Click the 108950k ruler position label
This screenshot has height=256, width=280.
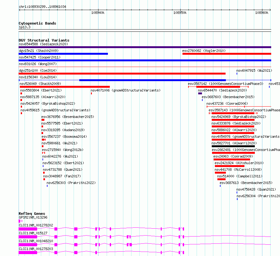pos(180,13)
